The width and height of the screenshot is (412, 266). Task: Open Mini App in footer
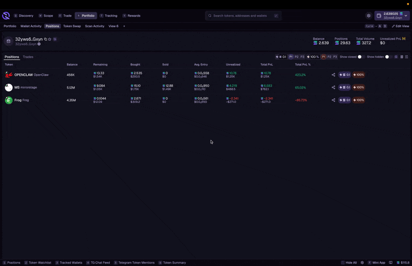[376, 262]
